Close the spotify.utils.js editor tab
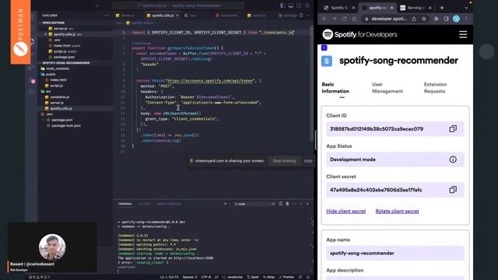The image size is (498, 280). click(177, 16)
